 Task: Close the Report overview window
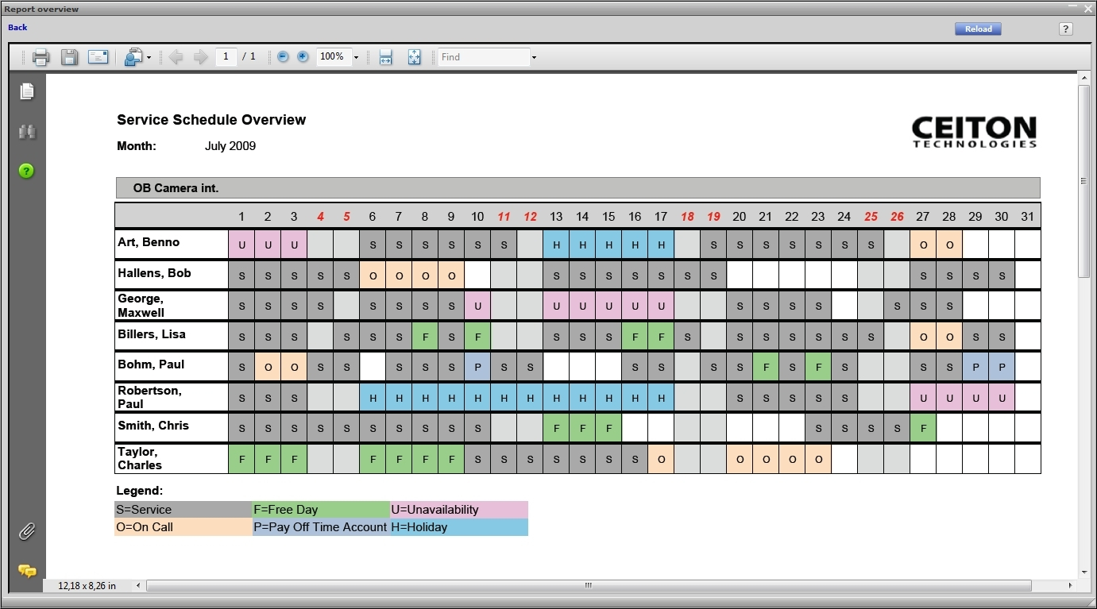[1088, 9]
